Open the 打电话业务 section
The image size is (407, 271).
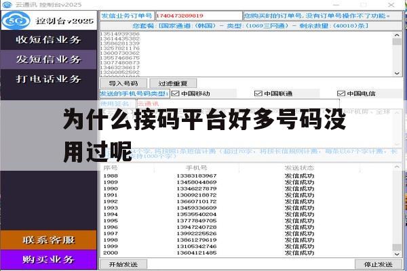click(x=49, y=79)
